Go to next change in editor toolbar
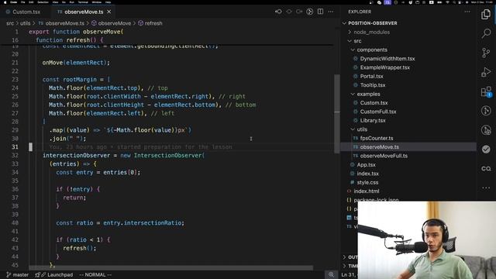Viewport: 496px width, 279px height. [x=299, y=12]
